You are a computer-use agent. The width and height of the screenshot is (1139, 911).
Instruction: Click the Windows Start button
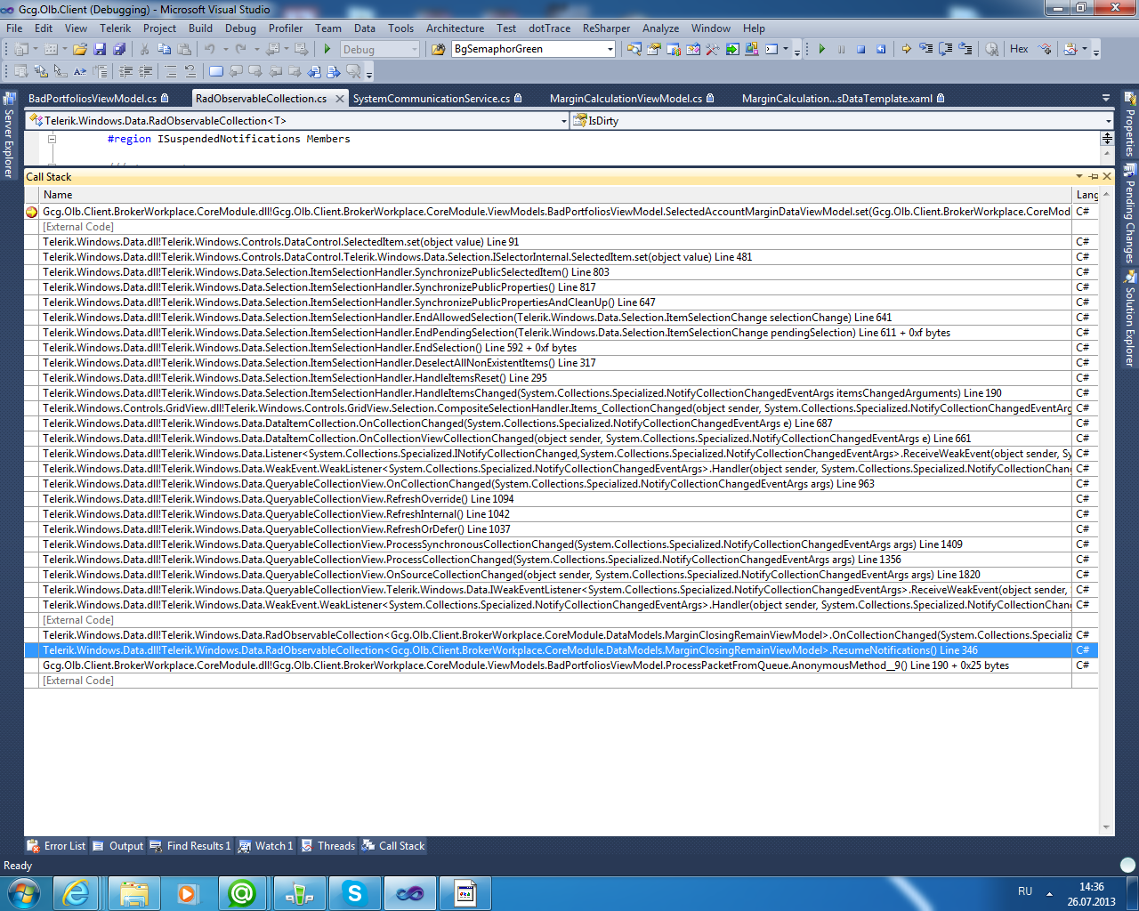click(24, 892)
